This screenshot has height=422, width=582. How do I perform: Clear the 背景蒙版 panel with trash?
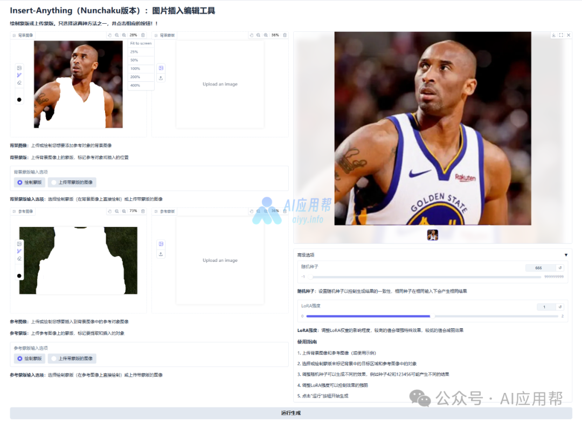pos(285,35)
